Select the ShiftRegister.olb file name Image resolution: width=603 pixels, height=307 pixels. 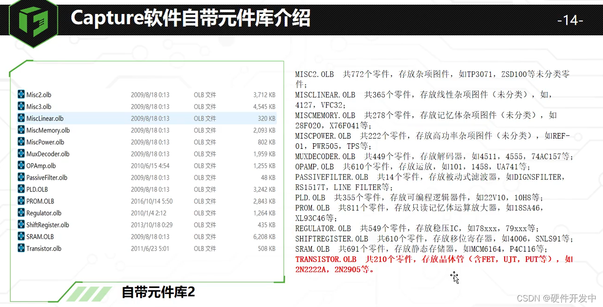click(48, 225)
